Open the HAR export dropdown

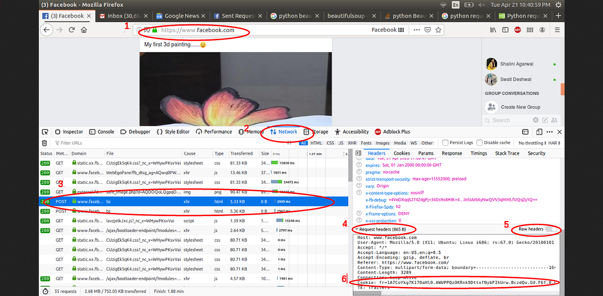click(x=554, y=143)
